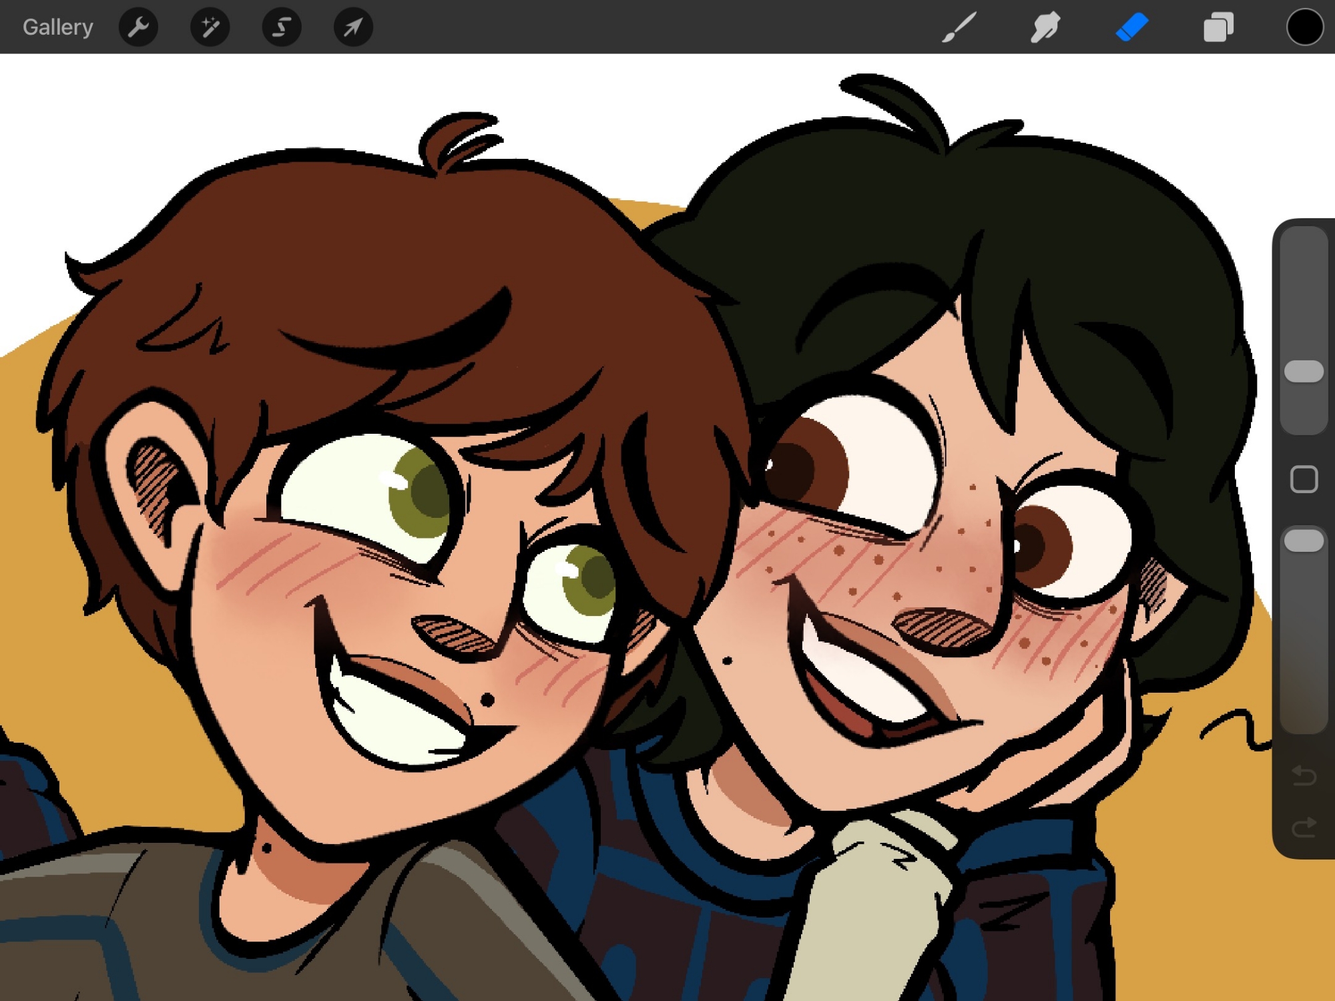The image size is (1335, 1001).
Task: Open the Adjustments magic wand menu
Action: [210, 27]
